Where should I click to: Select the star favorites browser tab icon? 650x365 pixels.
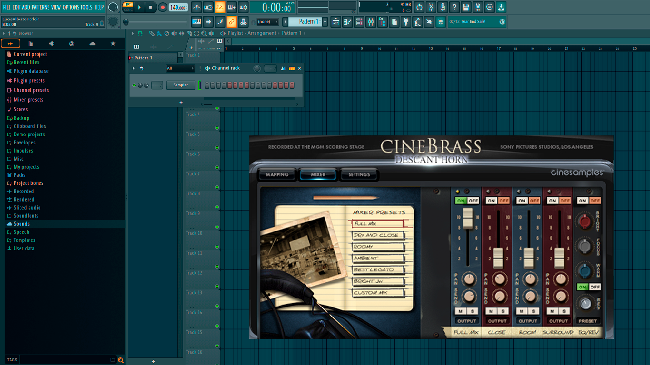[x=113, y=44]
